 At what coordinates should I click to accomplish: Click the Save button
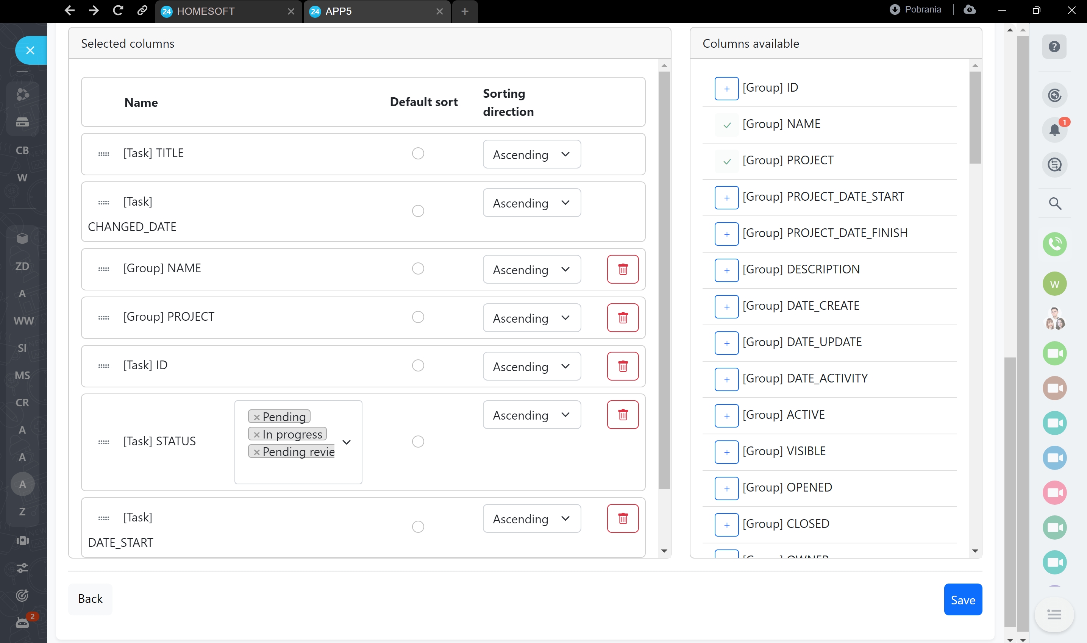[963, 600]
